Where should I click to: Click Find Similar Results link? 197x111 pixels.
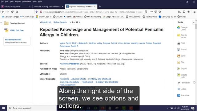click(13, 40)
